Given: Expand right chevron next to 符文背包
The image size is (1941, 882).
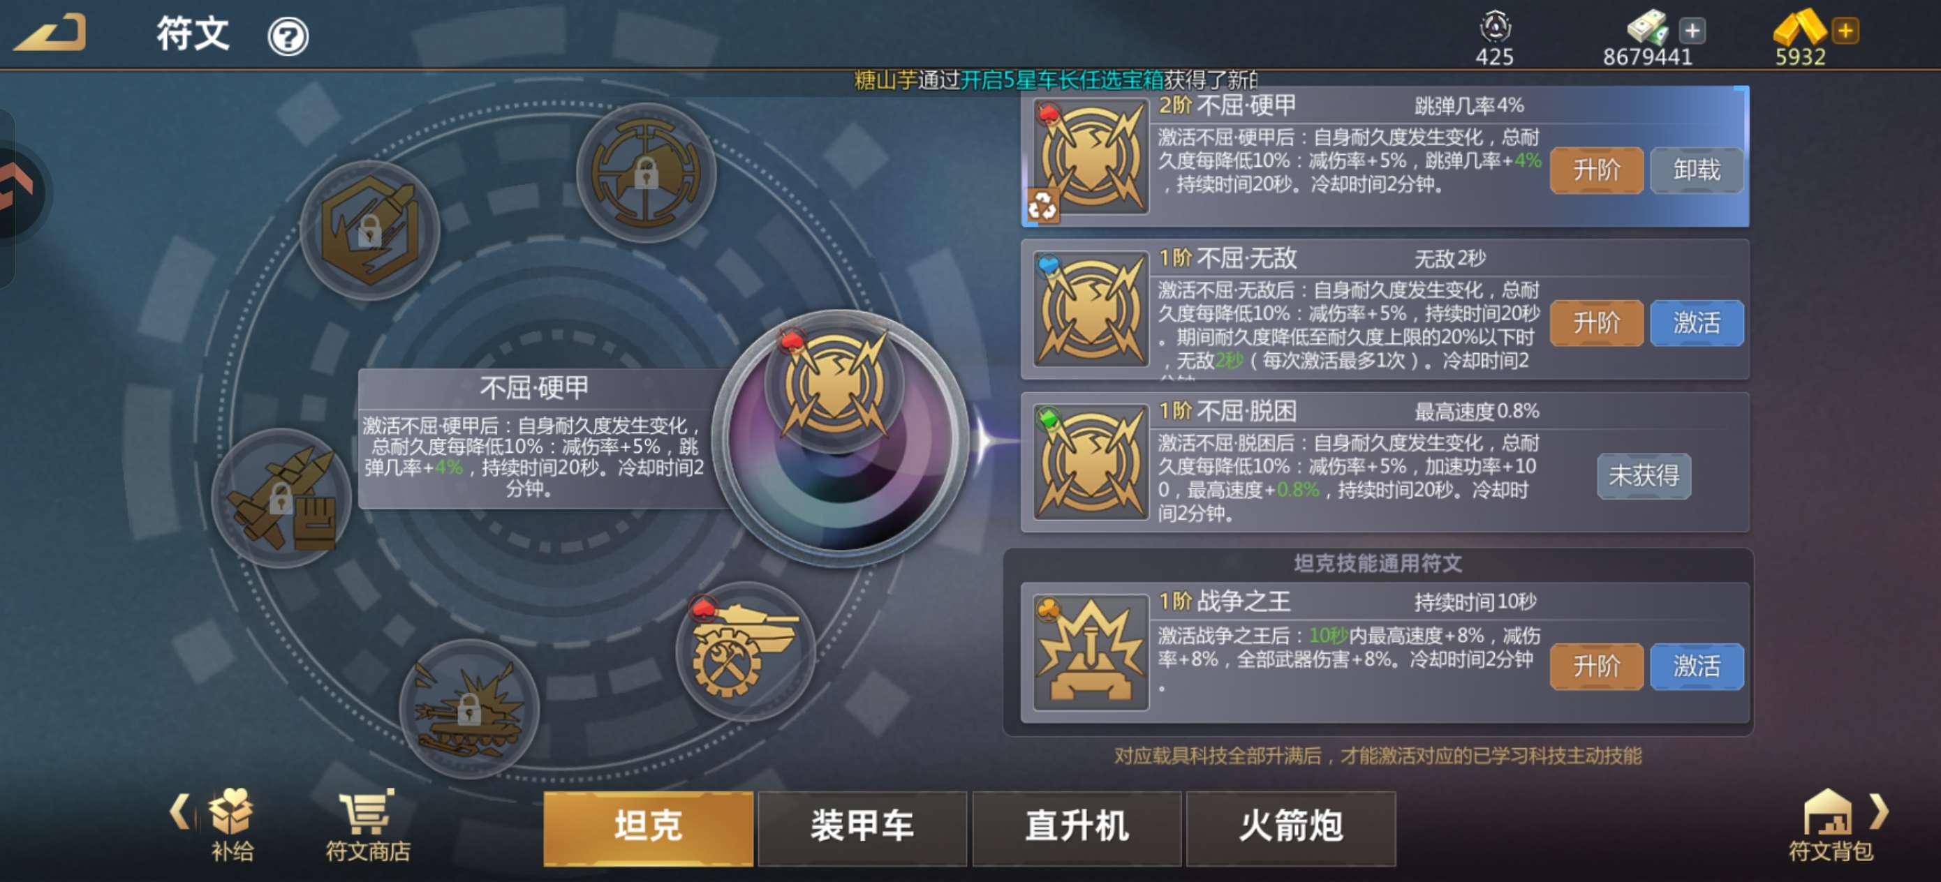Looking at the screenshot, I should pos(1880,812).
